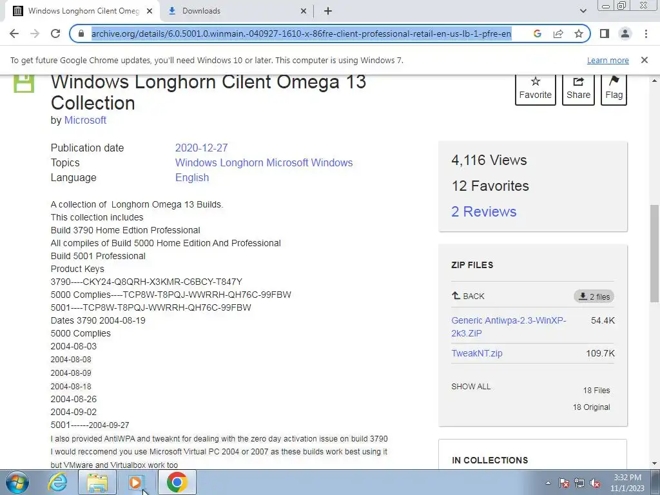Viewport: 660px width, 495px height.
Task: Download the 2 files bundle
Action: pos(594,296)
